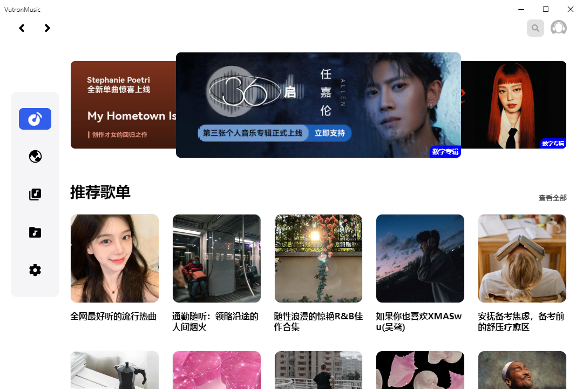This screenshot has width=583, height=389.
Task: Open local music folder icon
Action: 35,232
